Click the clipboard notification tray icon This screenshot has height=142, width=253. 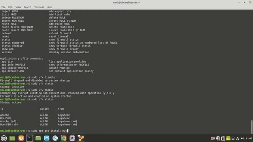pyautogui.click(x=223, y=138)
